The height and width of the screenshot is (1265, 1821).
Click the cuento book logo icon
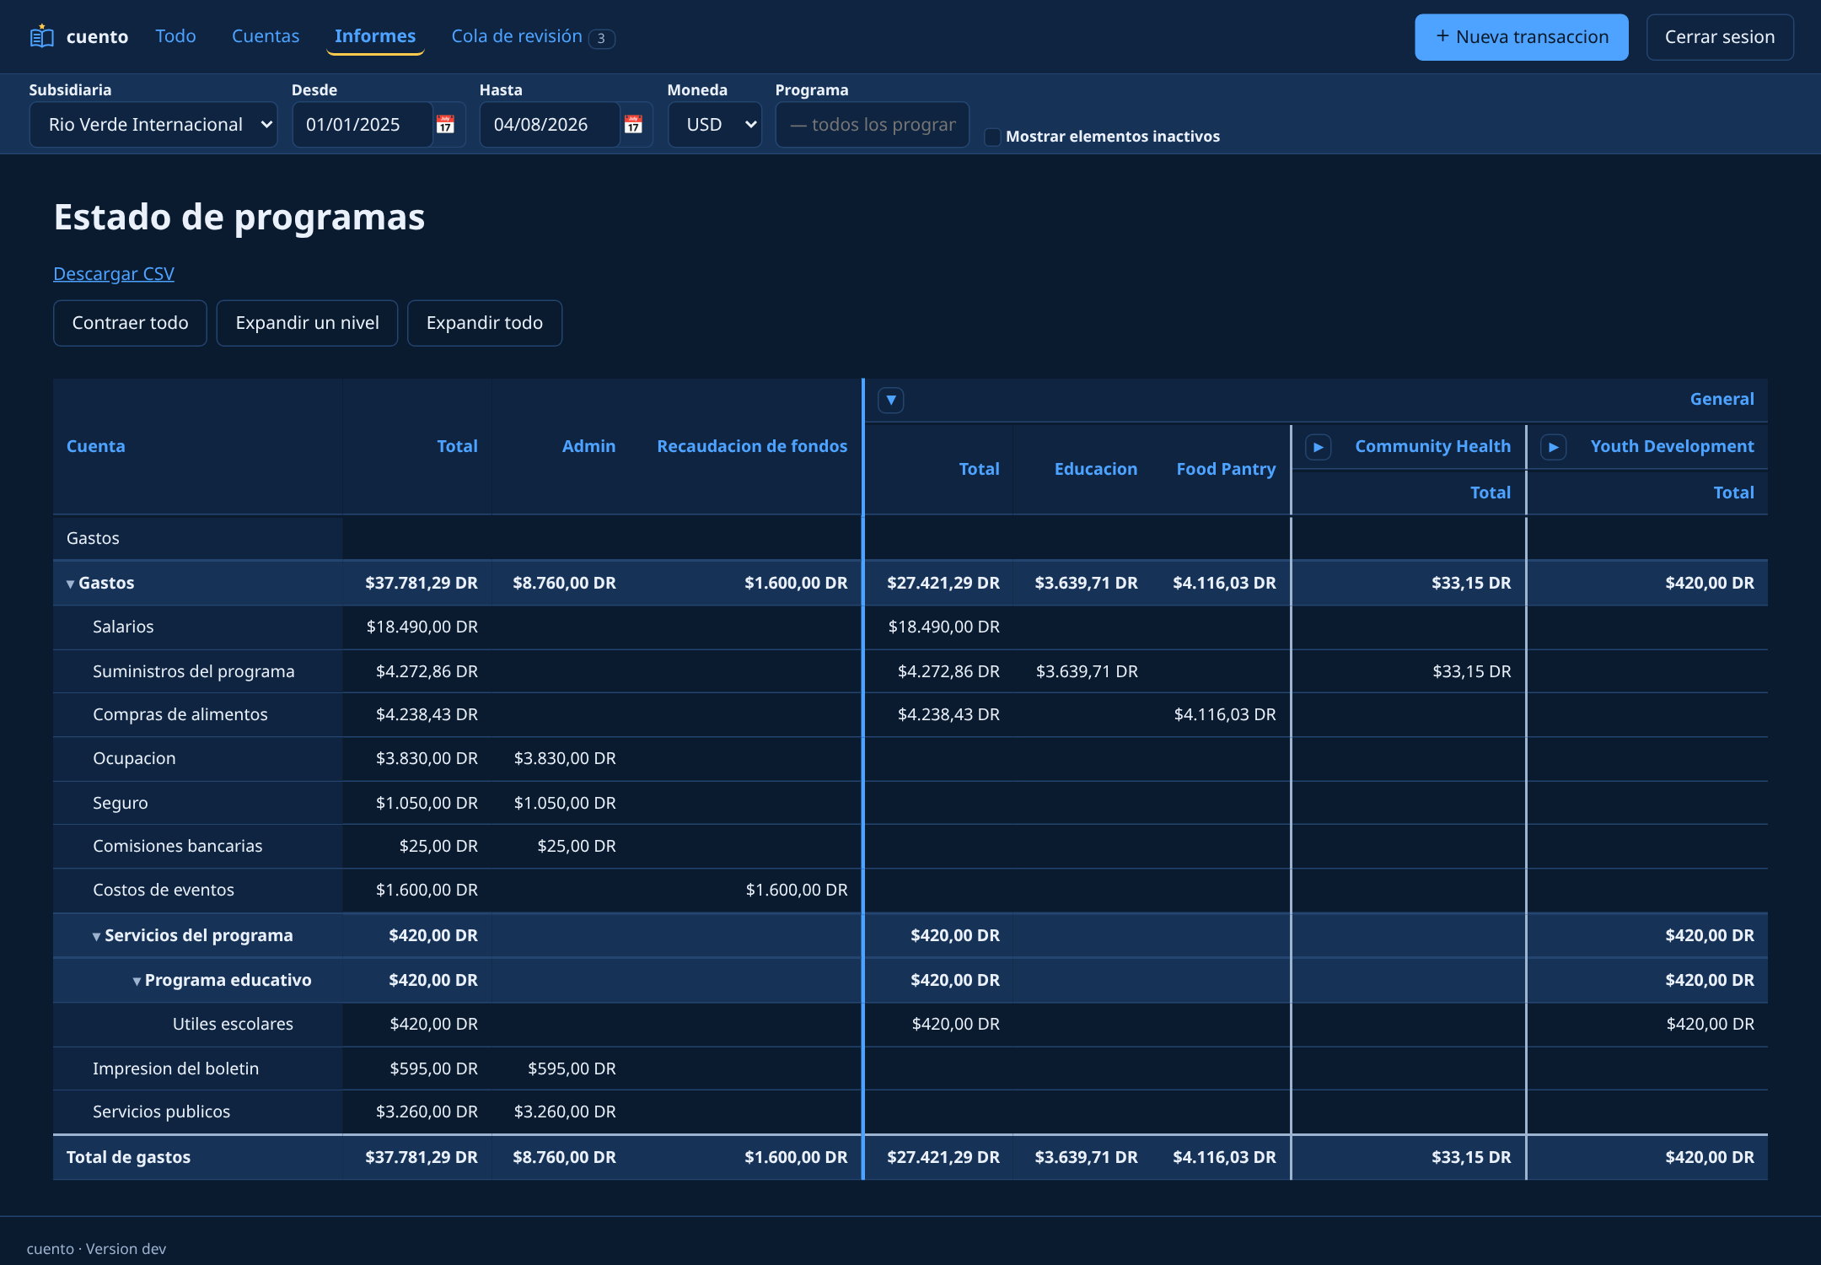[x=41, y=36]
